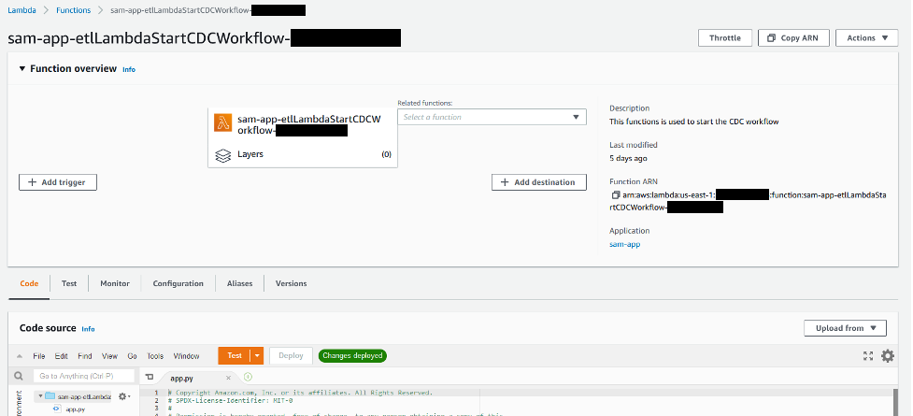Screen dimensions: 913x416
Task: Click the Throttle button
Action: (x=725, y=38)
